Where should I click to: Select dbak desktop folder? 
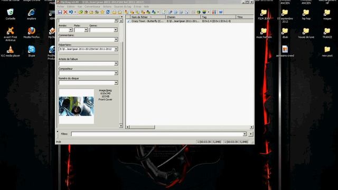click(285, 33)
